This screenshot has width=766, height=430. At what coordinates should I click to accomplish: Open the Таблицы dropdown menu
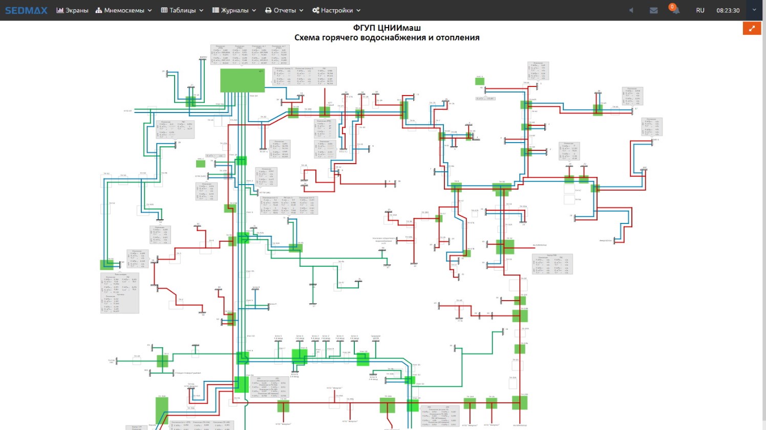tap(182, 10)
